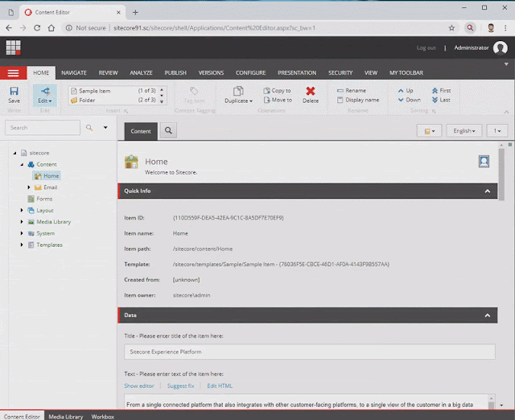
Task: Open the CONFIGURE ribbon tab
Action: click(250, 73)
